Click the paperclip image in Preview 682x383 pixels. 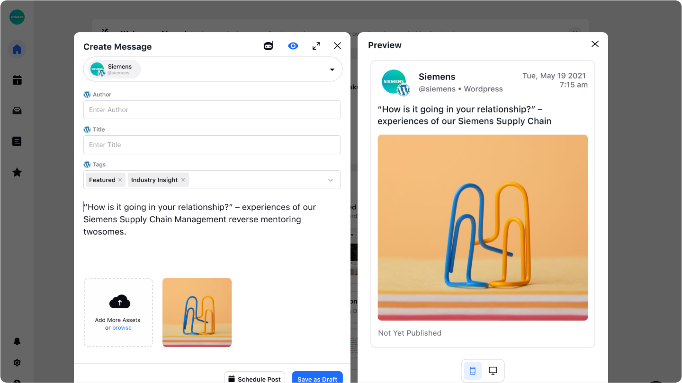483,227
